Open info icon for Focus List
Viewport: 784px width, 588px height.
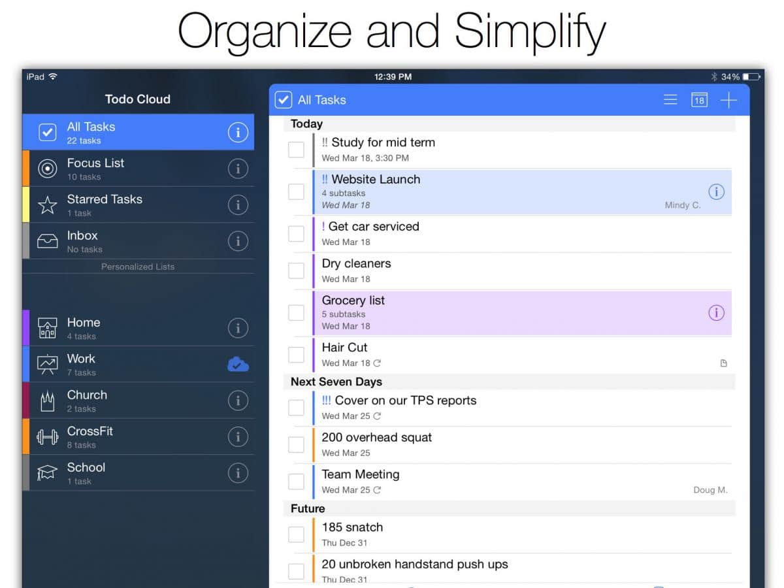point(238,169)
